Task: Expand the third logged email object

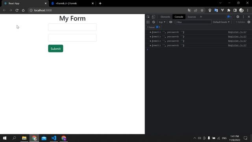Action: click(x=150, y=41)
